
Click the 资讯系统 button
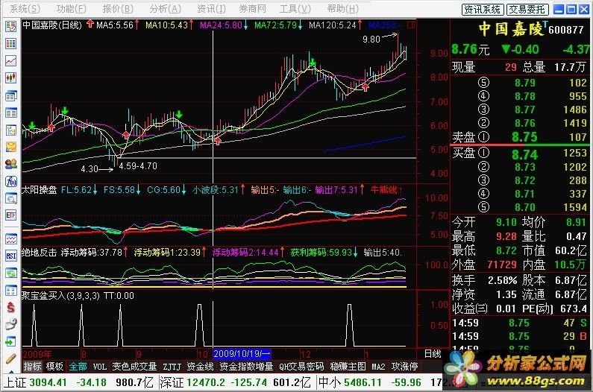click(483, 10)
